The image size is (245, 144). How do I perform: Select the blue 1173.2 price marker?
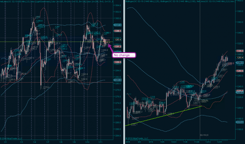coord(240,122)
